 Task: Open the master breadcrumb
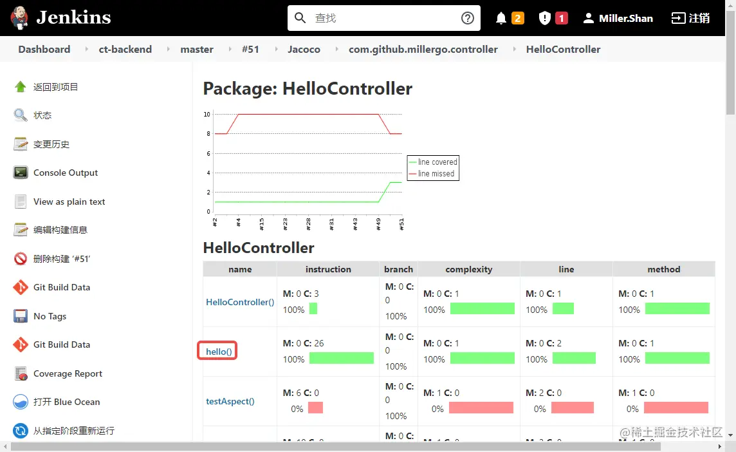197,50
